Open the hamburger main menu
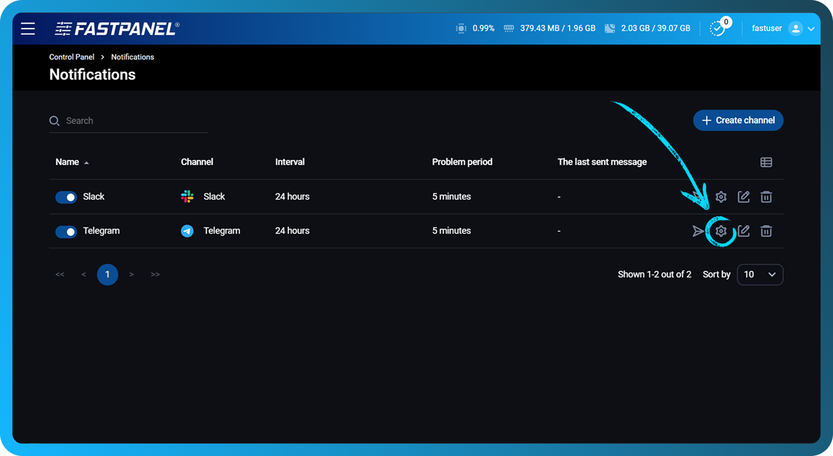 [28, 29]
